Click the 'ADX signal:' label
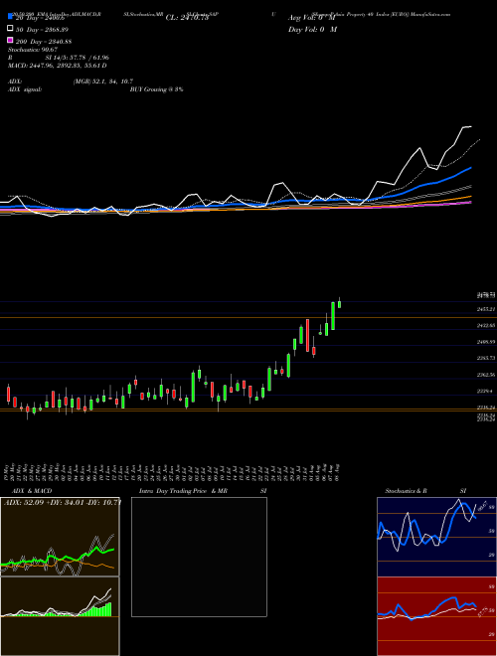This screenshot has width=497, height=656. [25, 89]
